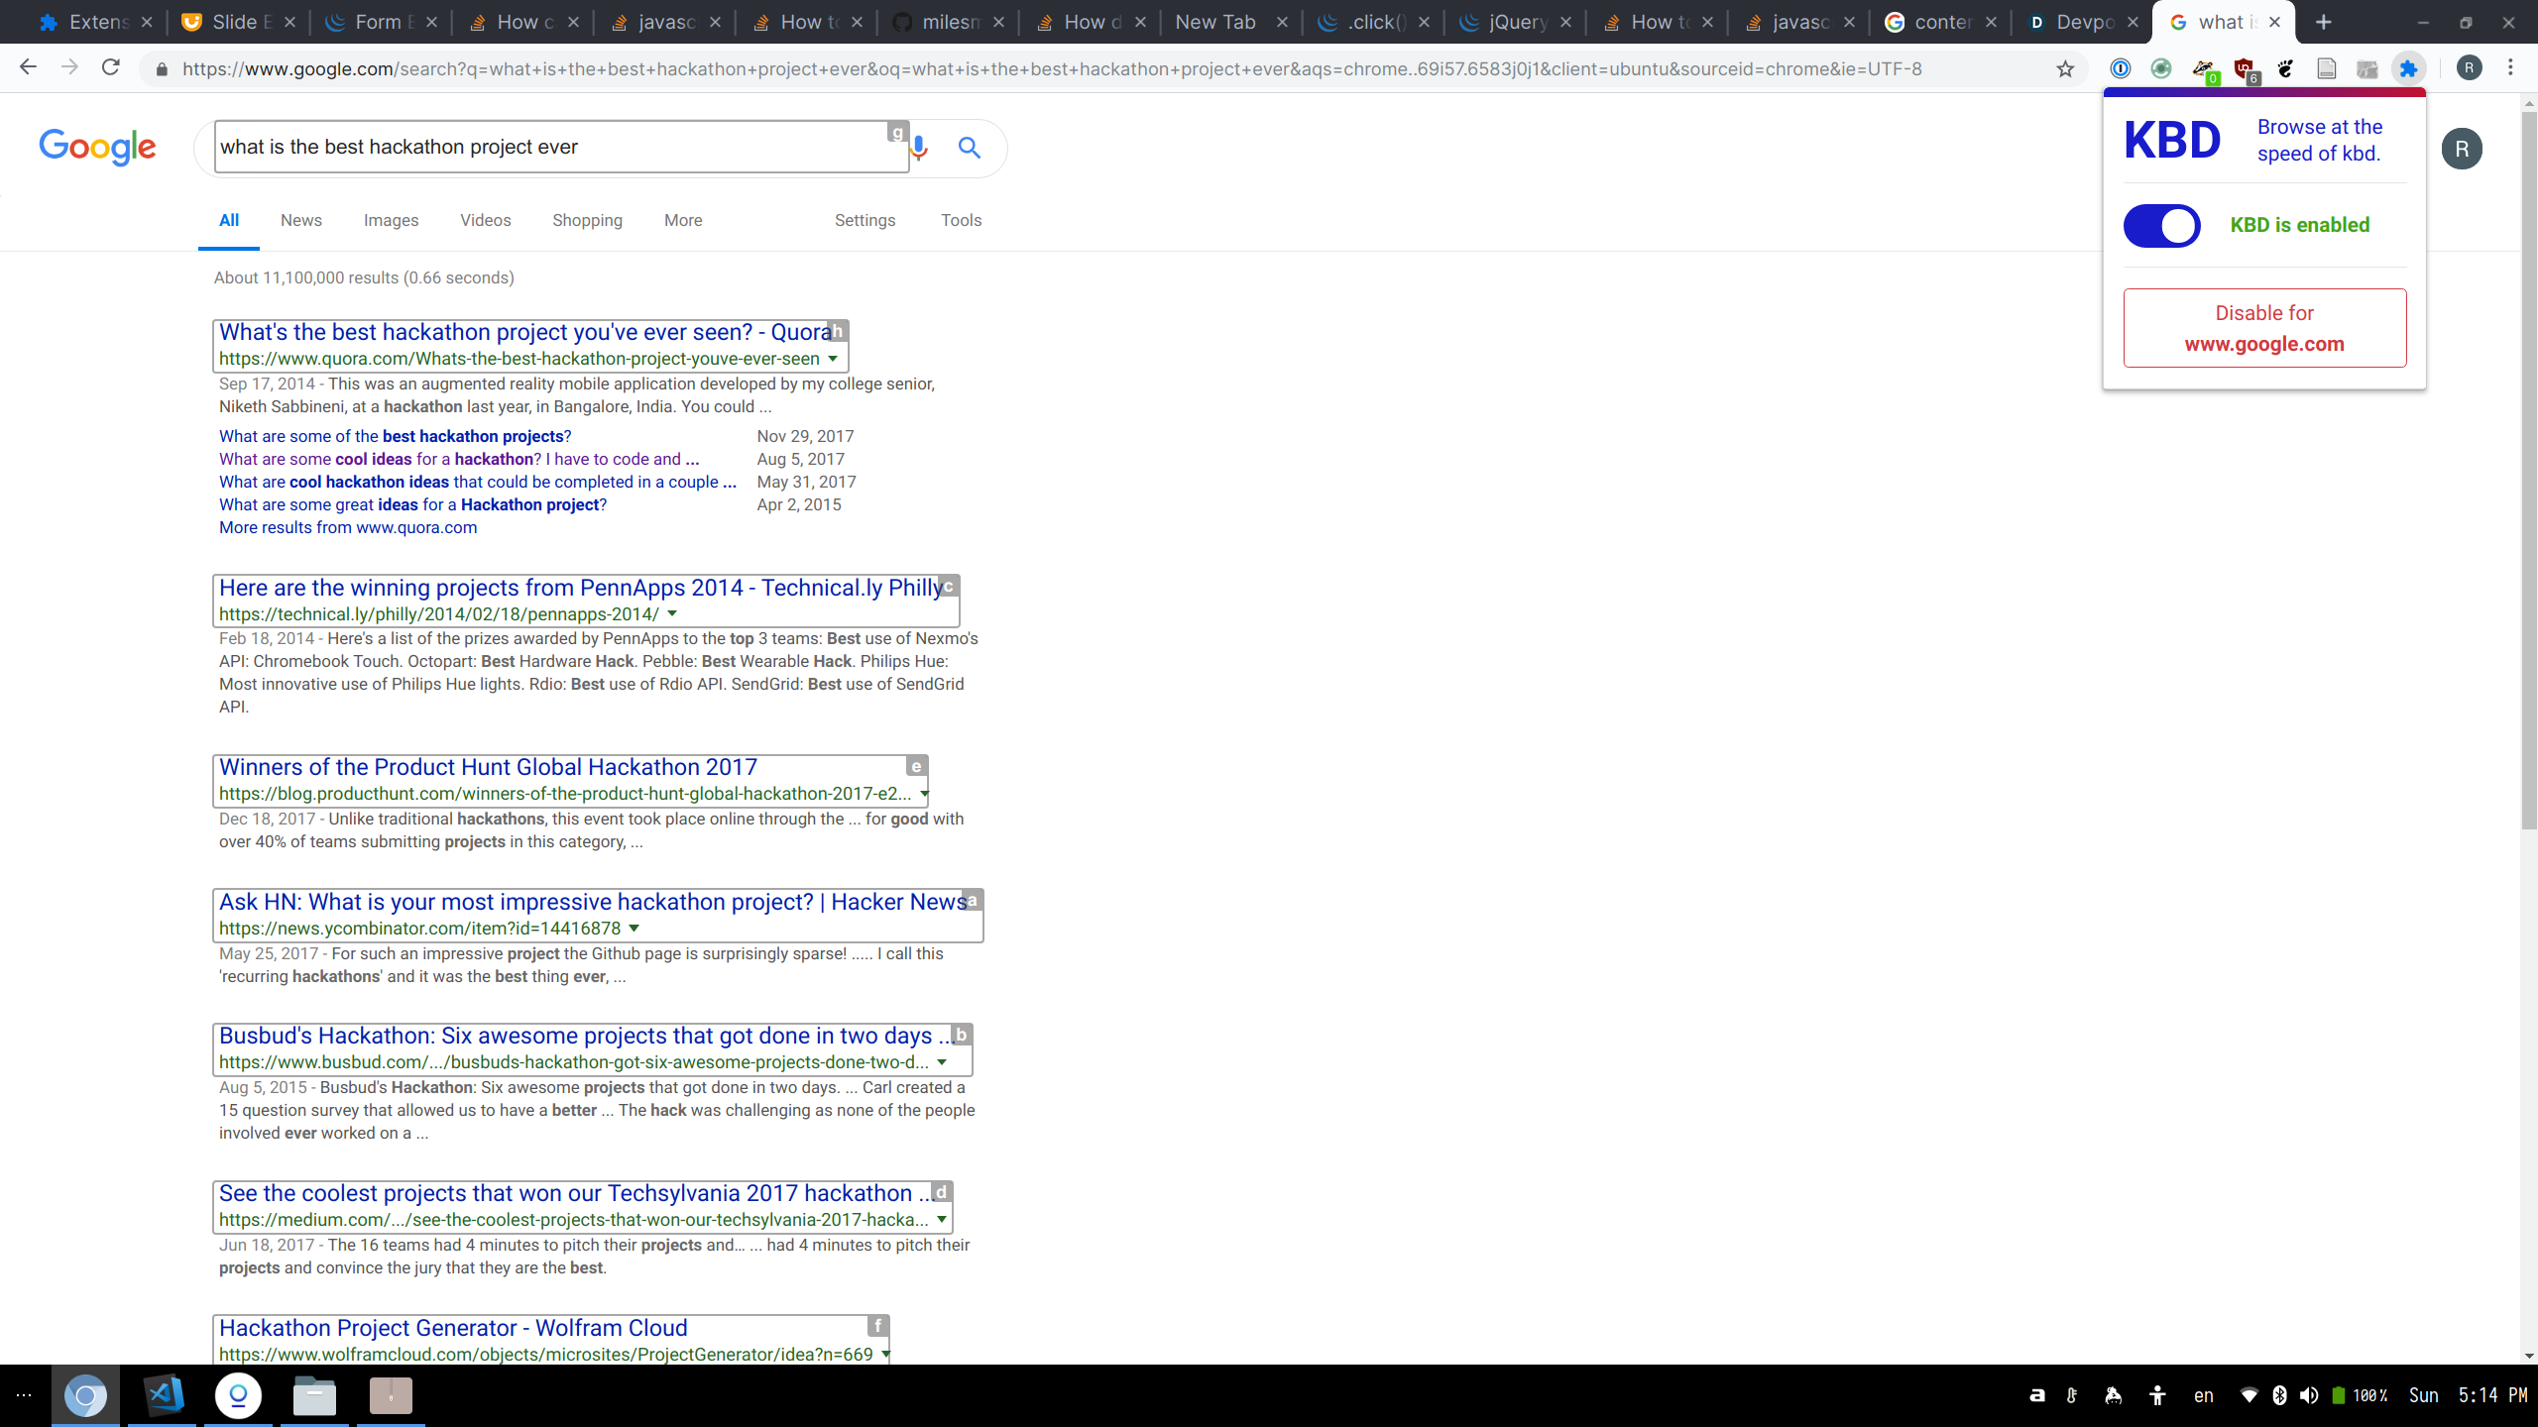
Task: Click the volume icon in system tray
Action: point(2309,1395)
